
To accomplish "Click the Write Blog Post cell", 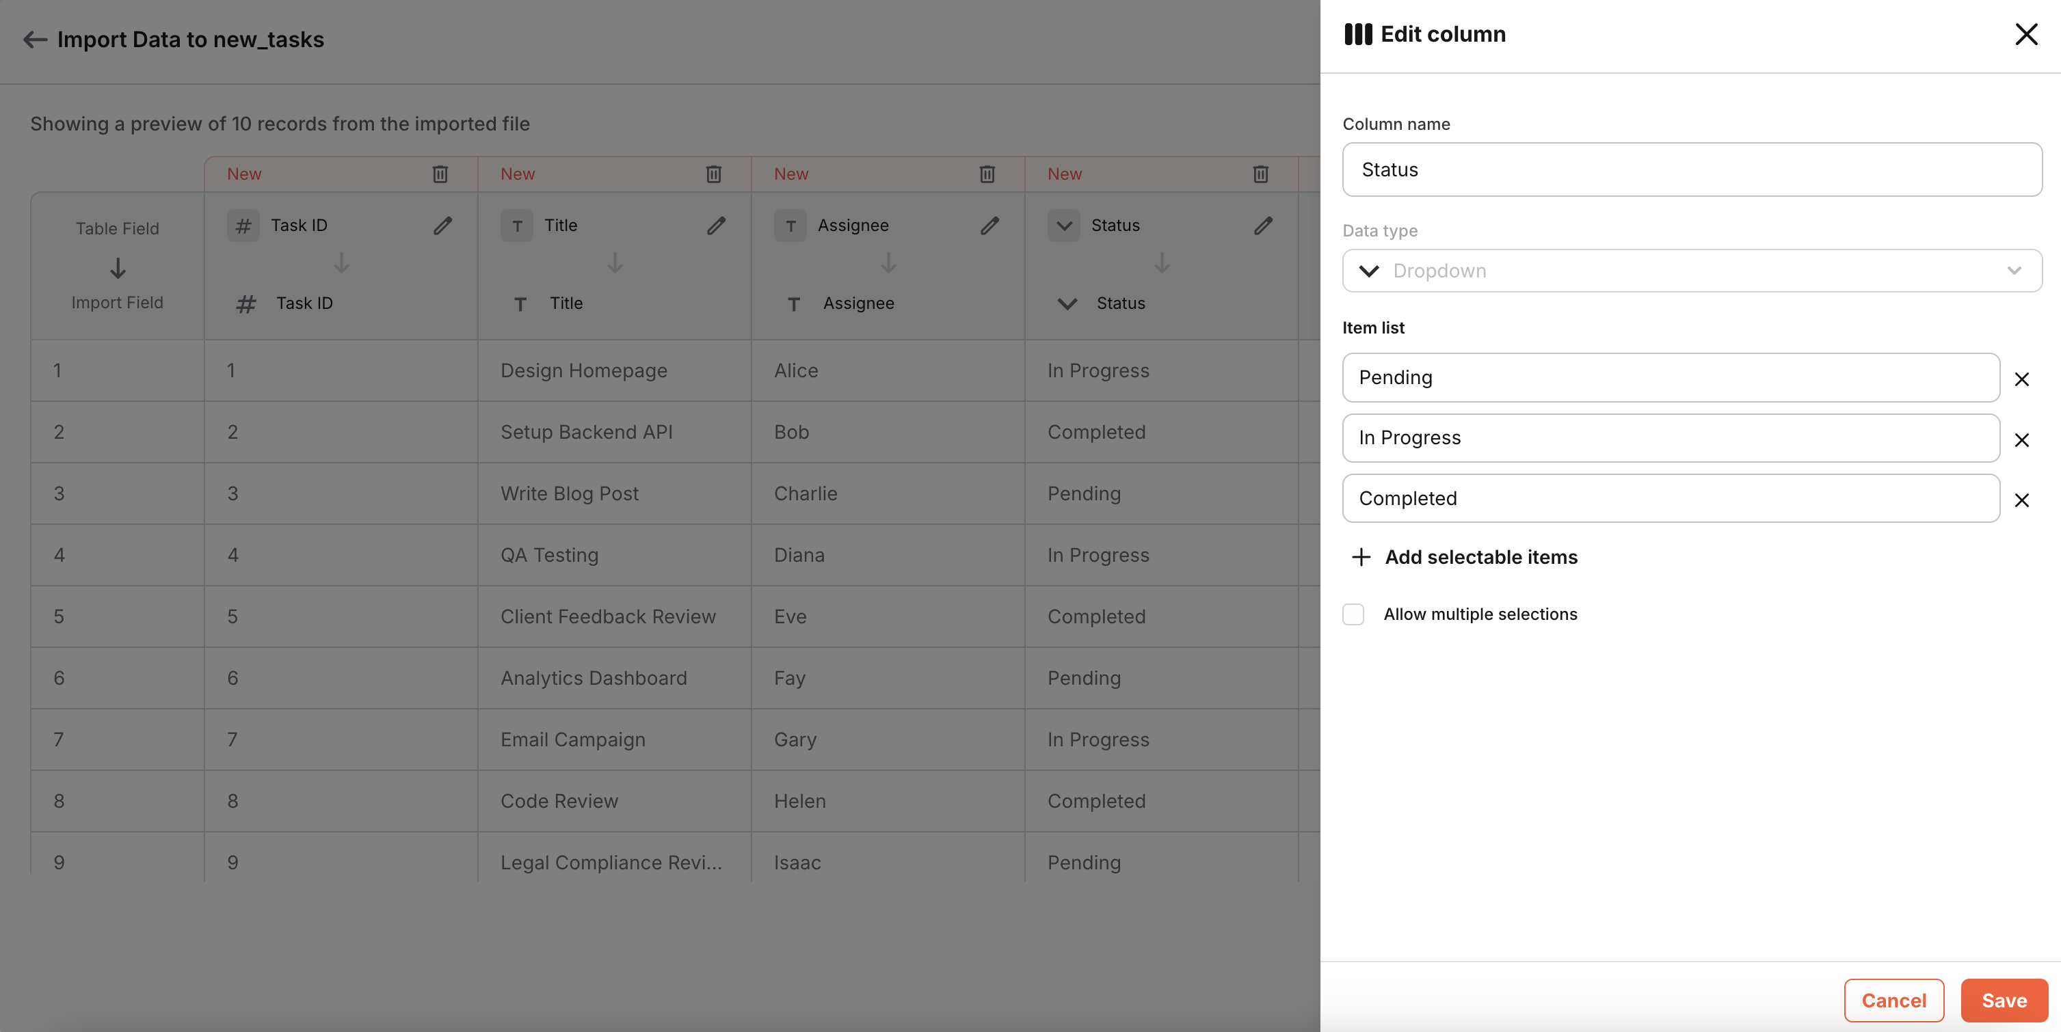I will pos(615,493).
